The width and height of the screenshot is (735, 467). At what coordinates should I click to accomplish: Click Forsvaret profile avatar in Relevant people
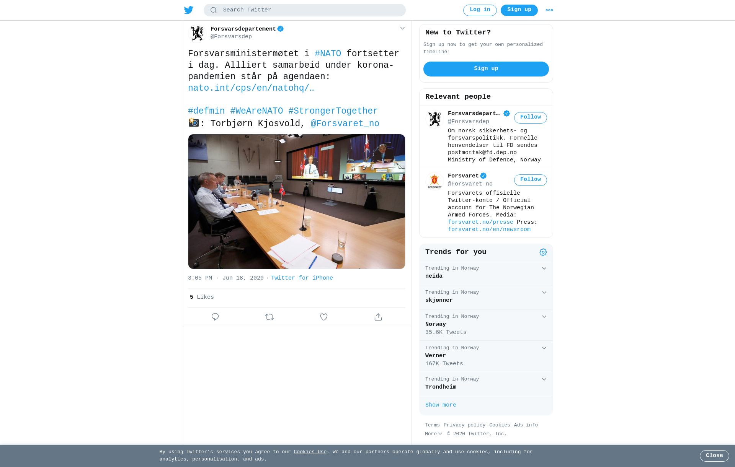pos(434,181)
